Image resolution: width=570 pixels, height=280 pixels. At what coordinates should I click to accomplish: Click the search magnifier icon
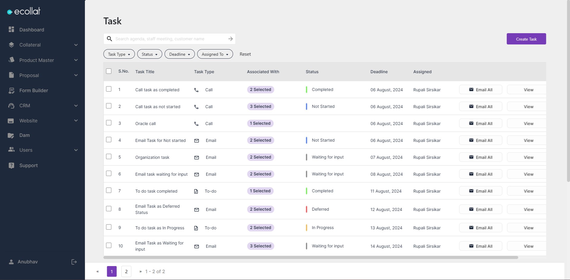(110, 39)
